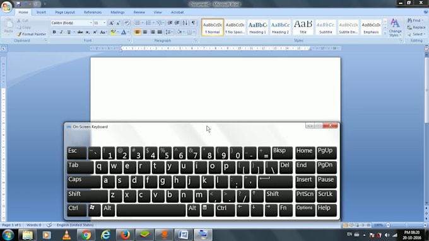Click Clear Formatting icon

(x=126, y=23)
